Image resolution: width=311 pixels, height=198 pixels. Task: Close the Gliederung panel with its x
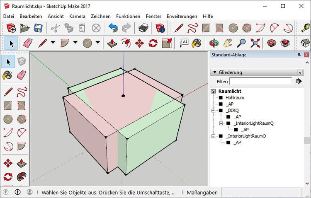point(300,72)
